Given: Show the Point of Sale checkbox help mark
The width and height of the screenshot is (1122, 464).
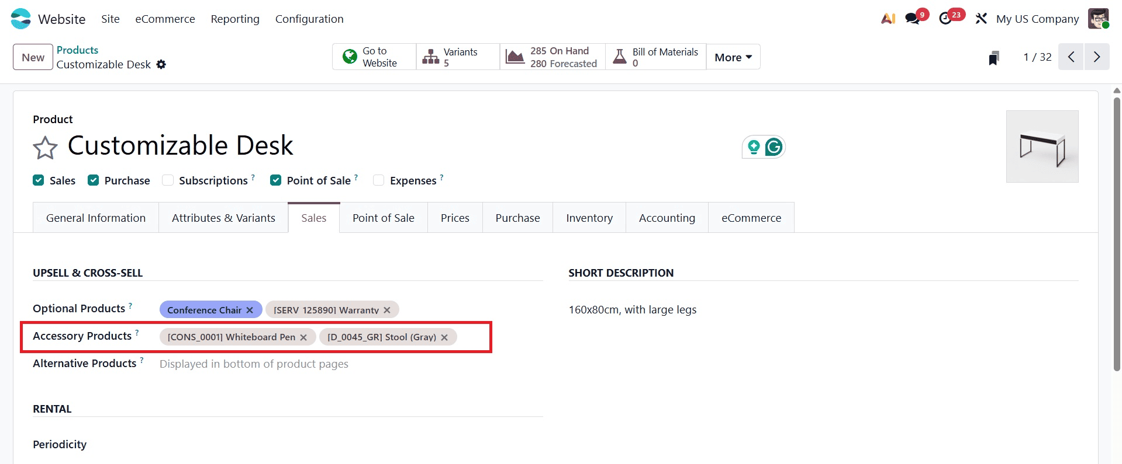Looking at the screenshot, I should tap(356, 177).
